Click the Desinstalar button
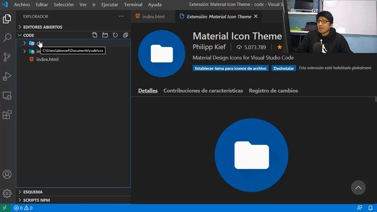This screenshot has height=212, width=377. point(283,68)
